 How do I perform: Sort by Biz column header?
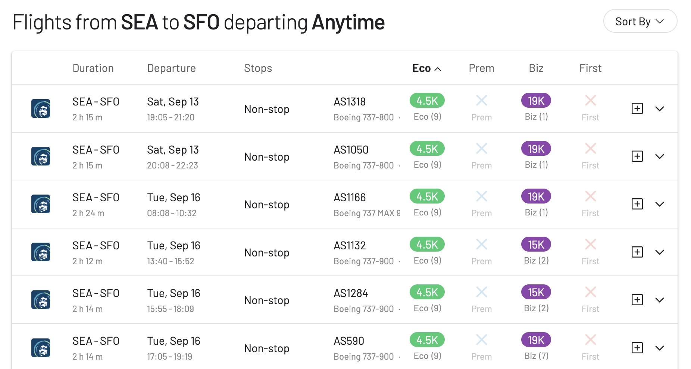tap(536, 68)
